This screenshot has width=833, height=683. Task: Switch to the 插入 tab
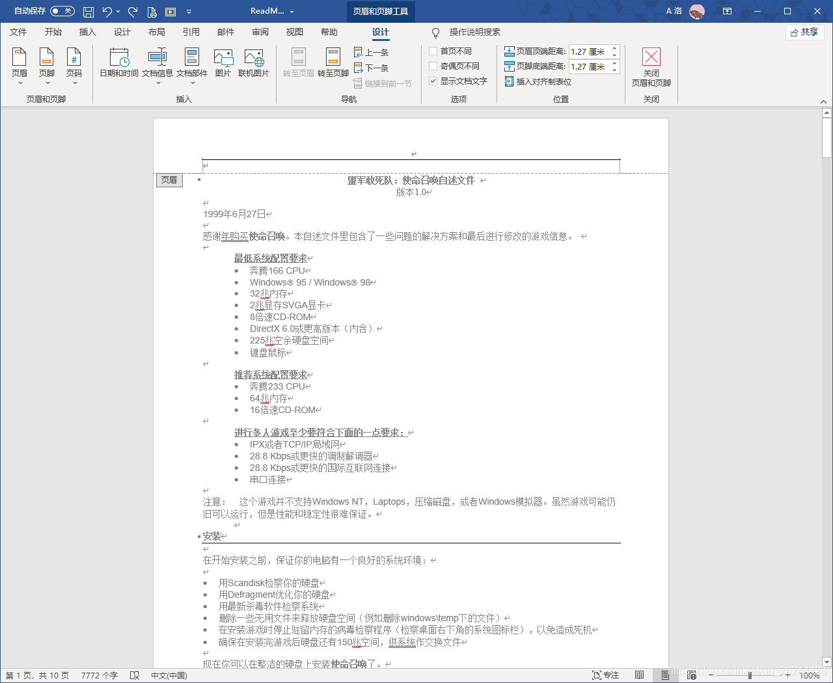click(x=88, y=32)
